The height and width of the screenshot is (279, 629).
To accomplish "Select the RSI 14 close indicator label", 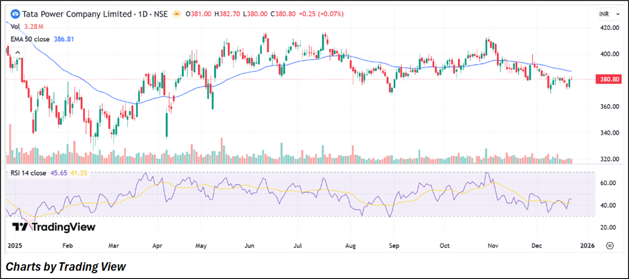I will point(28,173).
